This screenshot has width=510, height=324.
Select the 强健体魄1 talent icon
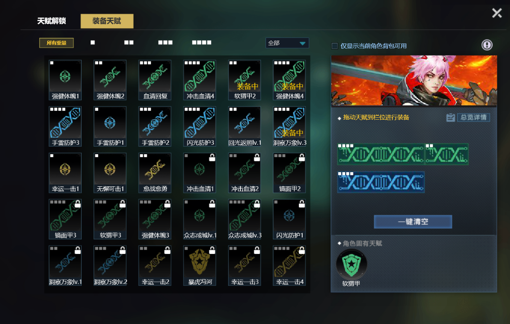65,80
